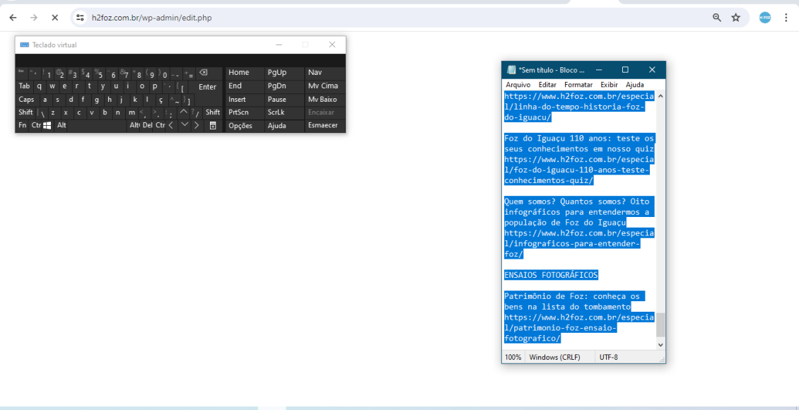Viewport: 799px width, 410px height.
Task: Open the Arquivo menu in Notepad
Action: tap(518, 85)
